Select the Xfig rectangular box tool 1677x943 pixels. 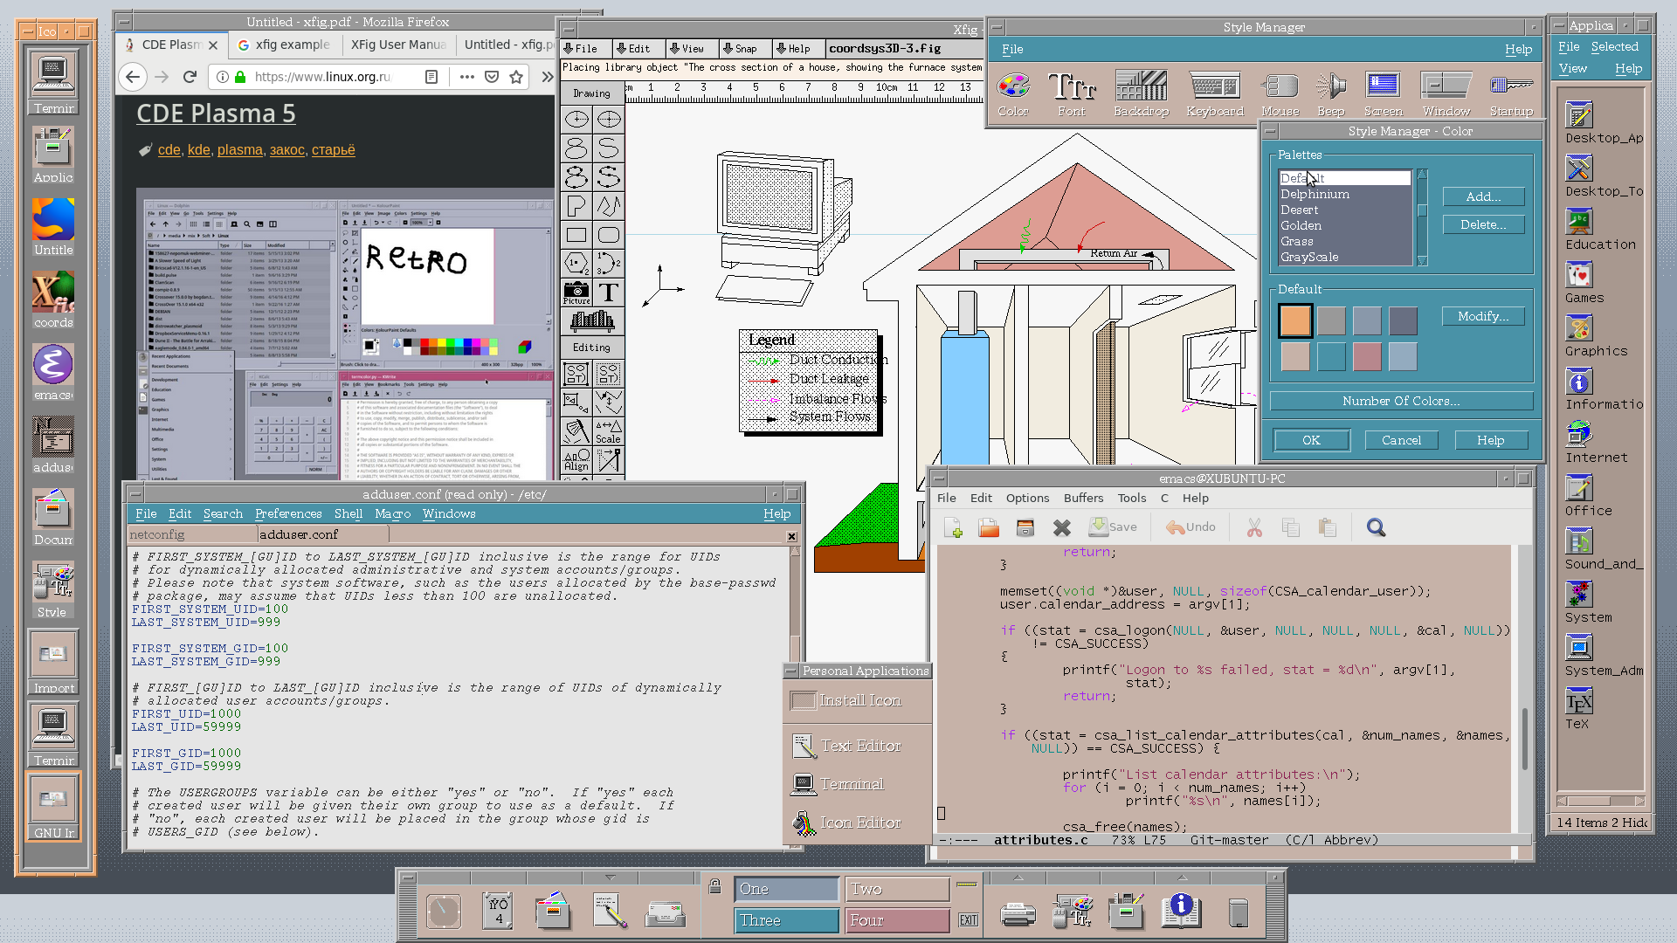576,235
